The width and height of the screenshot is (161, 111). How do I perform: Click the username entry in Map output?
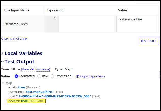click(35, 92)
